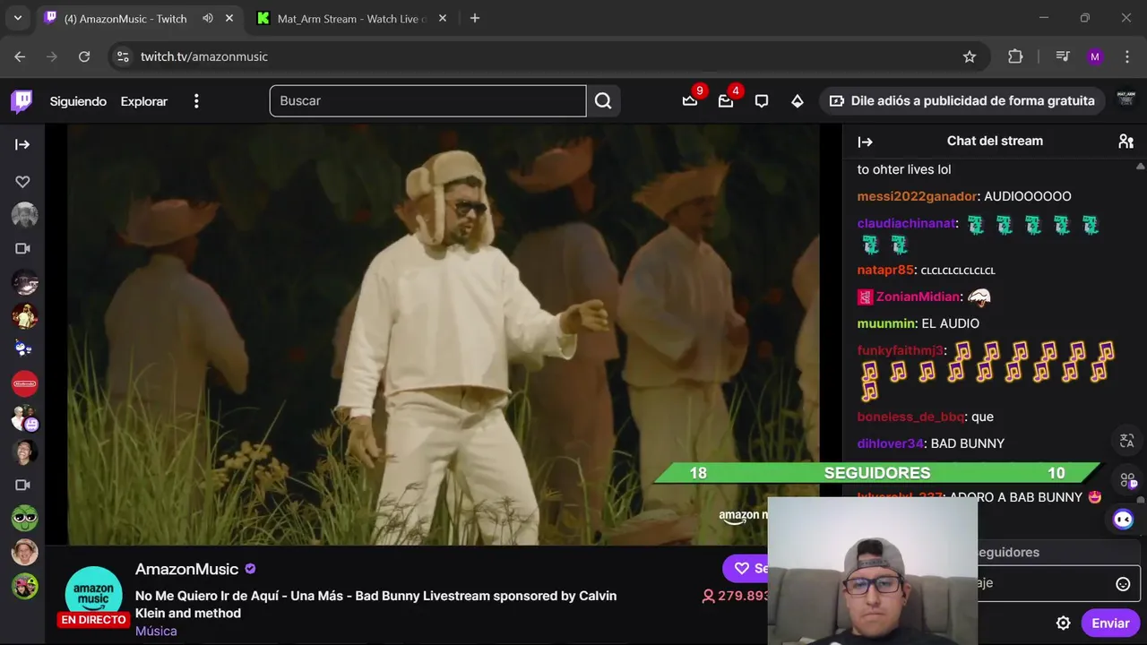Viewport: 1147px width, 645px height.
Task: Mute the AmazonMusic tab speaker icon
Action: tap(208, 18)
